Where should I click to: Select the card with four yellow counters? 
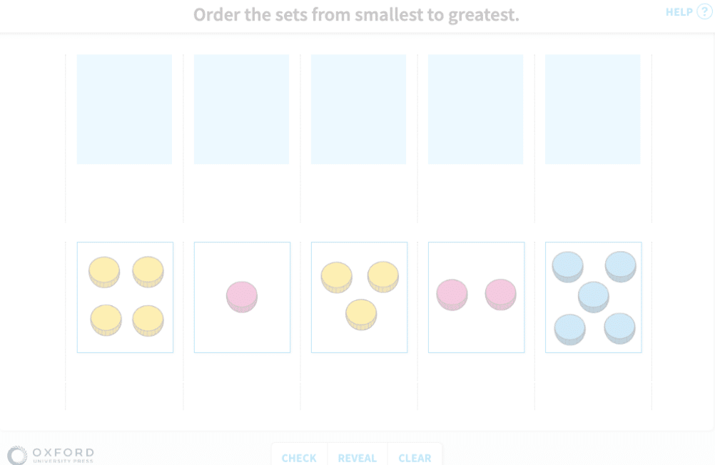click(125, 297)
